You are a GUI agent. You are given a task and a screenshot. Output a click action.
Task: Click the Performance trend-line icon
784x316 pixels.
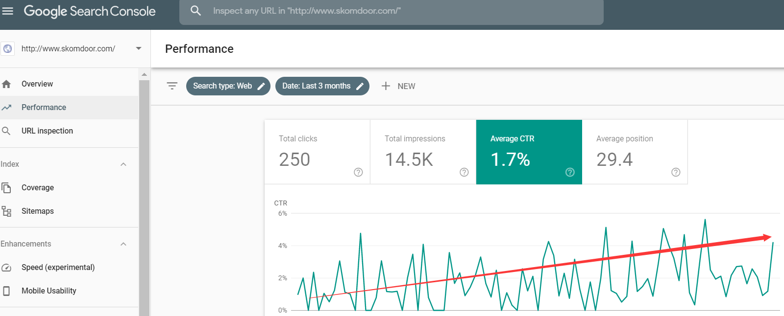tap(6, 108)
